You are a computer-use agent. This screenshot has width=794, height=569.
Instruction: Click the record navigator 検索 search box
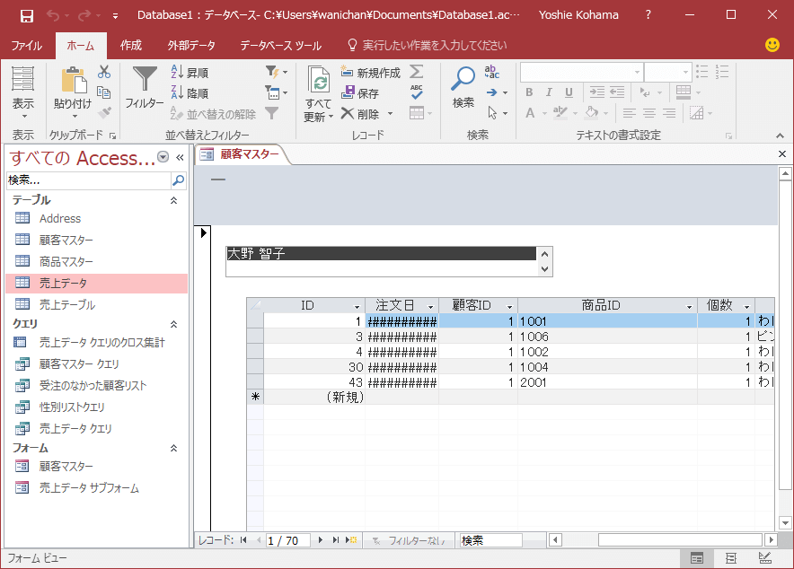pyautogui.click(x=490, y=540)
